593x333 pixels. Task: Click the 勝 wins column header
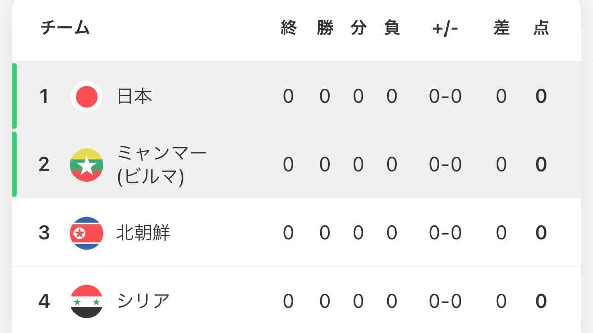[325, 28]
